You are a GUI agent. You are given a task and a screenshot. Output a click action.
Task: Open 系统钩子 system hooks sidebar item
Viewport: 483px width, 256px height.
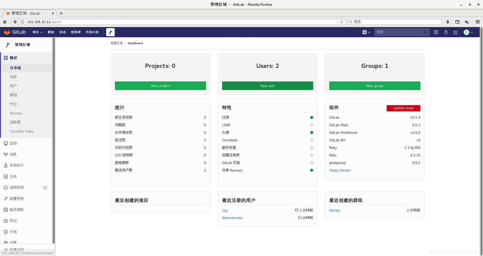(26, 165)
